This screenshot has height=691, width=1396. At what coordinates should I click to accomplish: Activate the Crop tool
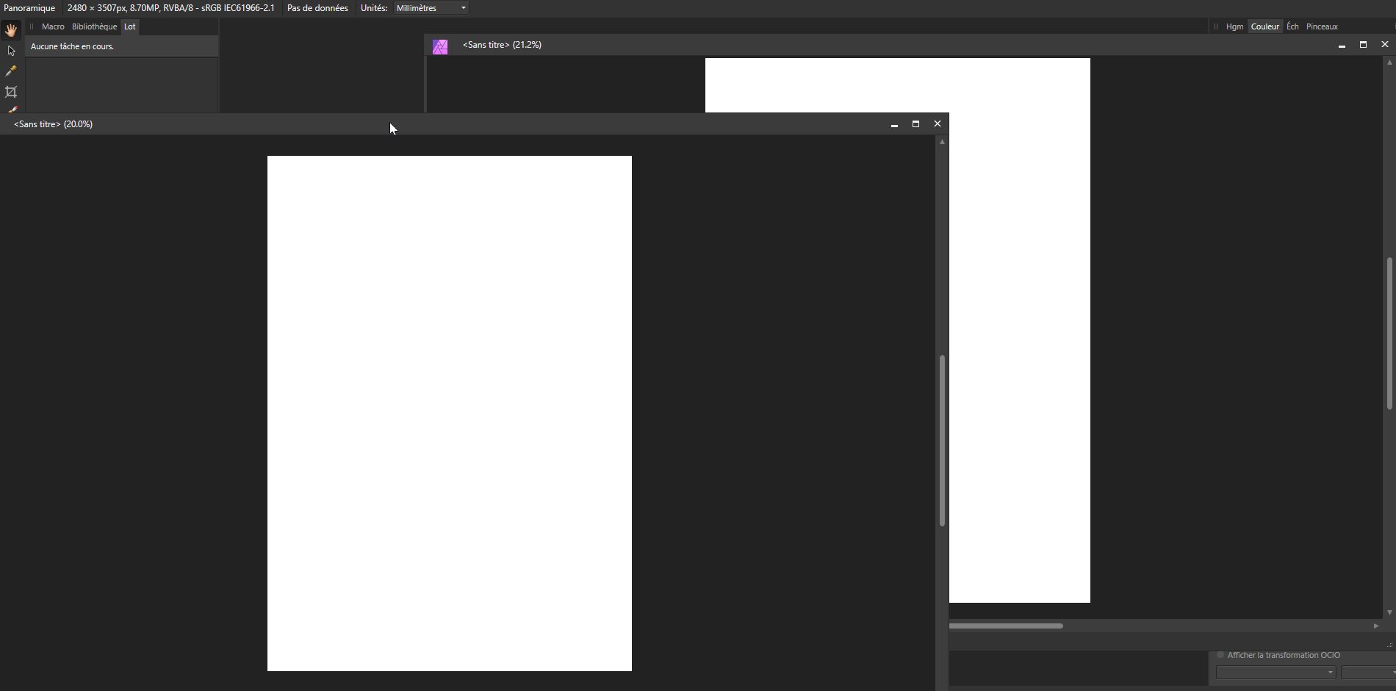tap(11, 92)
